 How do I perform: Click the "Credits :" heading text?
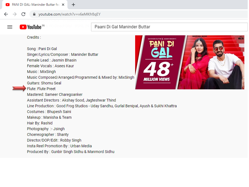click(34, 37)
